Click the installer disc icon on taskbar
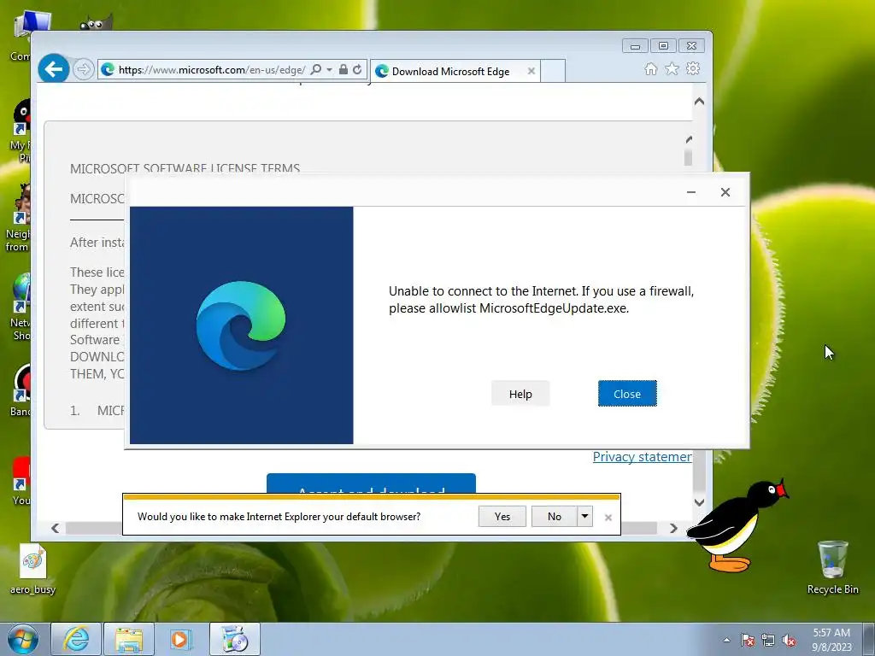Screen dimensions: 875x656 click(x=234, y=639)
